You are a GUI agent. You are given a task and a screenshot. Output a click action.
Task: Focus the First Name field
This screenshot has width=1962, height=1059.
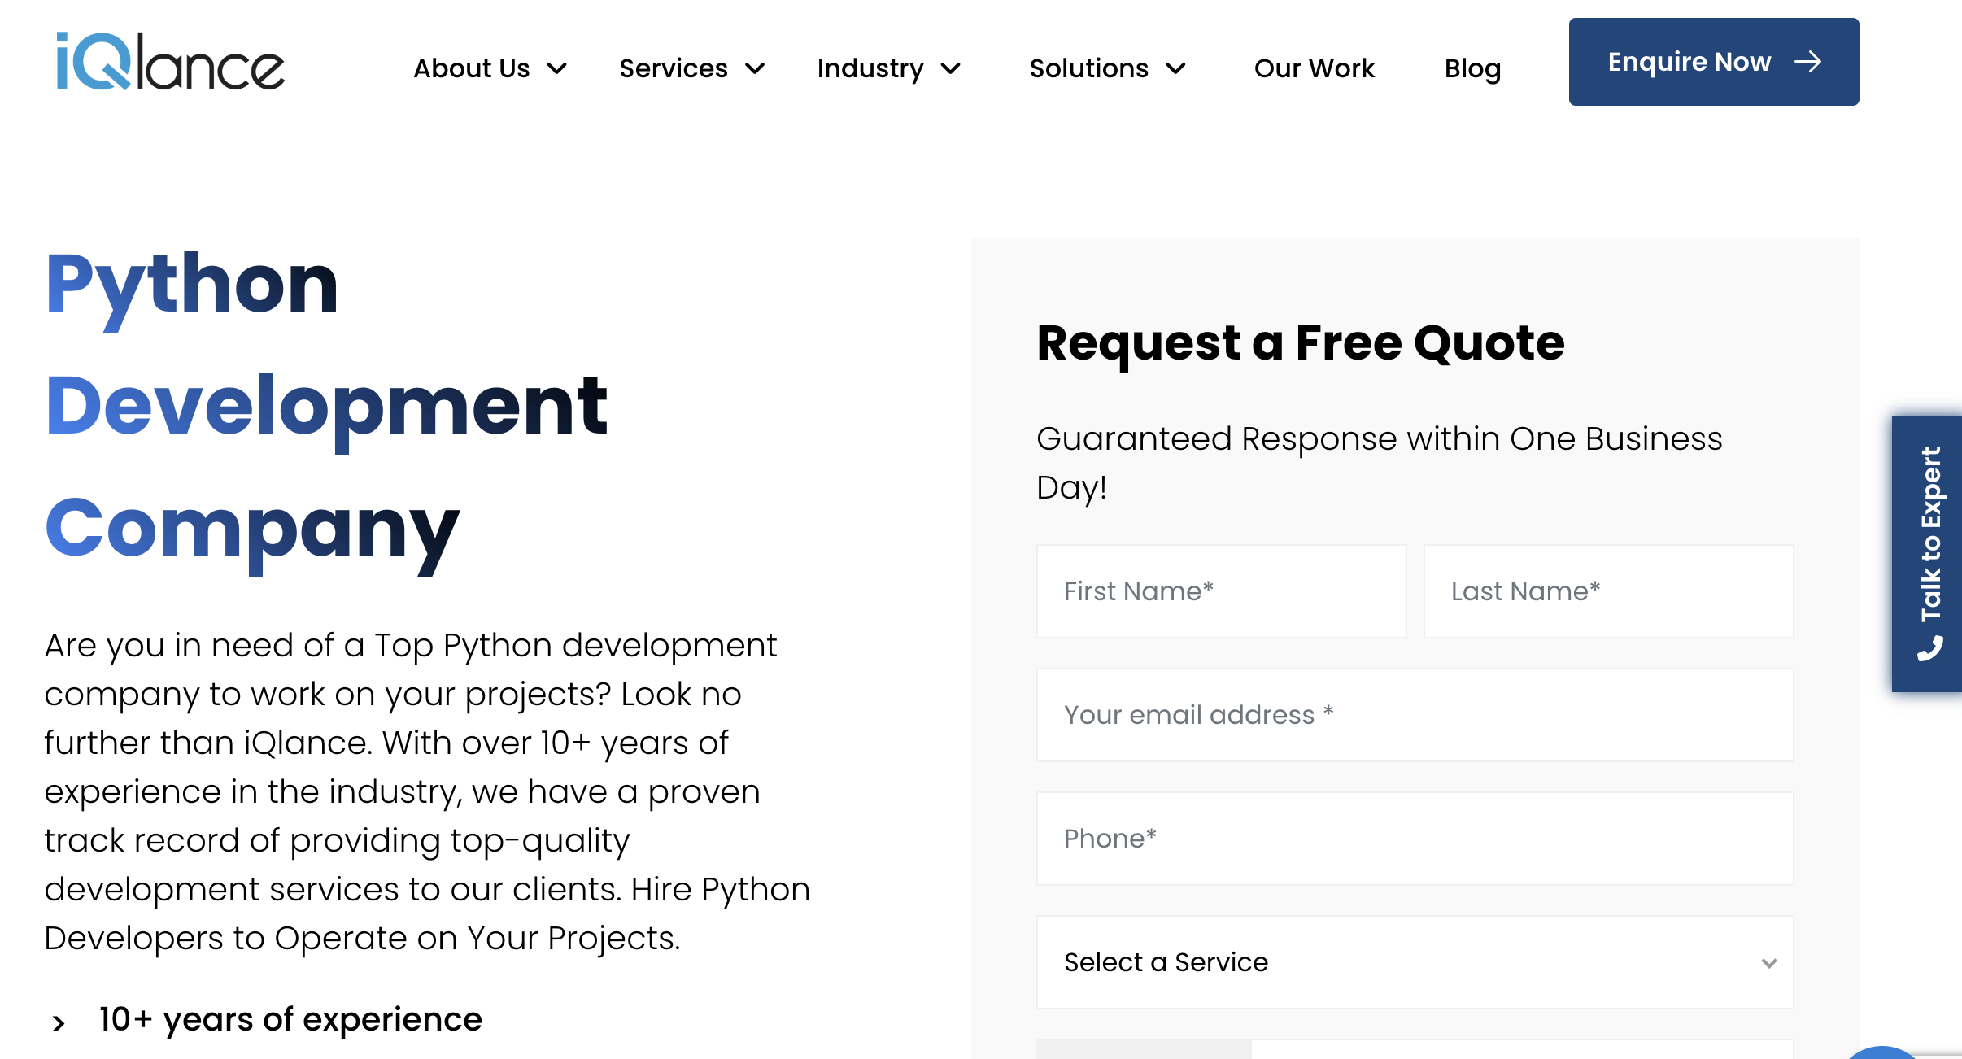click(1221, 591)
